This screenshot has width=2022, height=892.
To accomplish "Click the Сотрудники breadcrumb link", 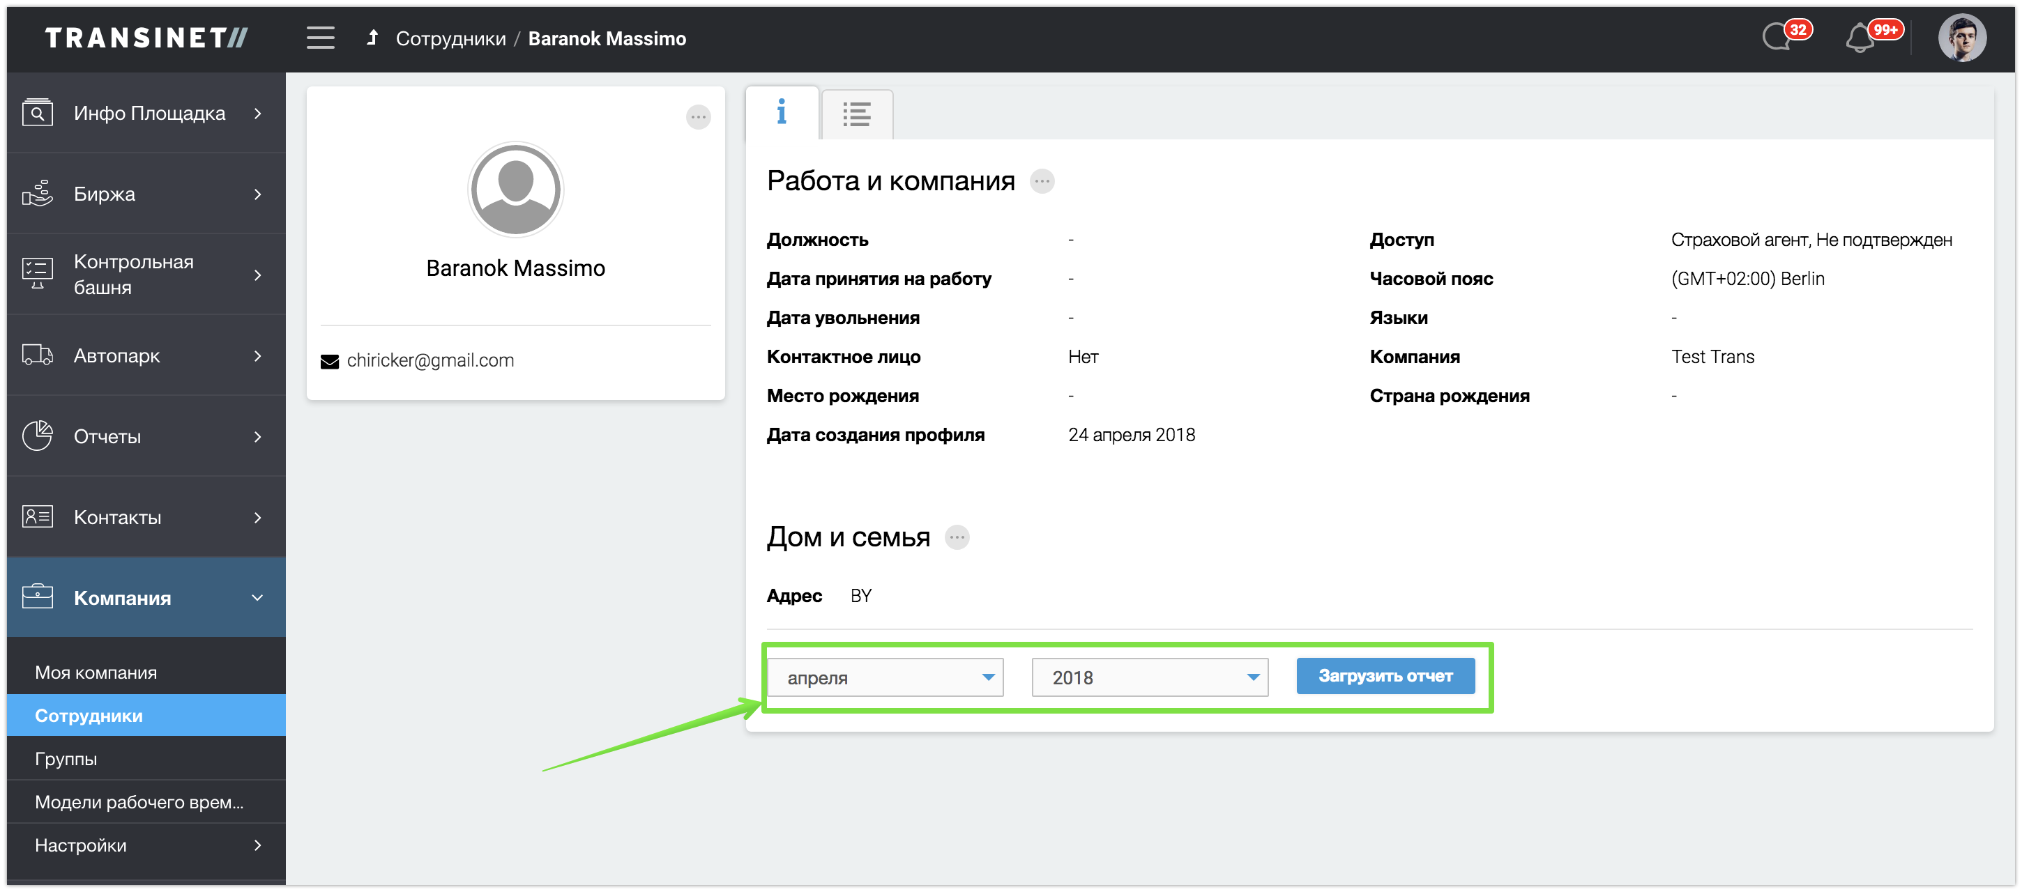I will [x=450, y=38].
